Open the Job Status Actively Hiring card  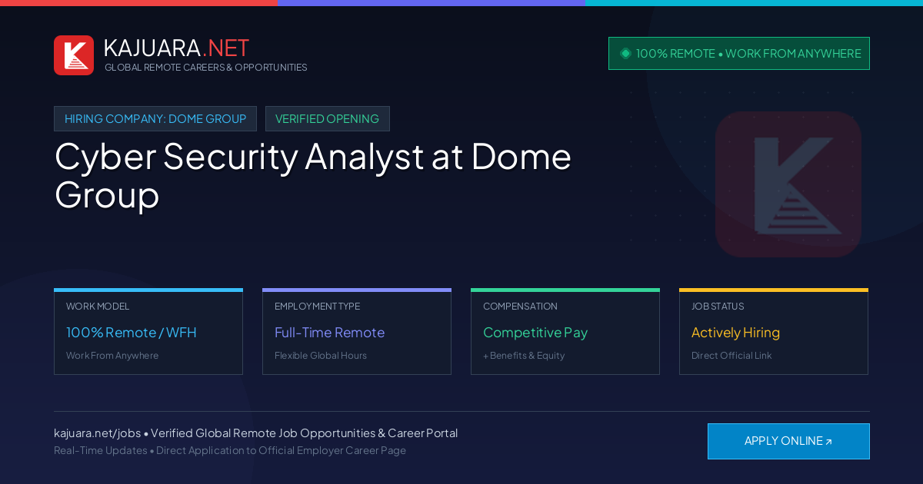[x=774, y=332]
